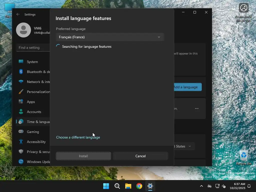Launch Google Chrome from taskbar
The height and width of the screenshot is (192, 256).
139,186
